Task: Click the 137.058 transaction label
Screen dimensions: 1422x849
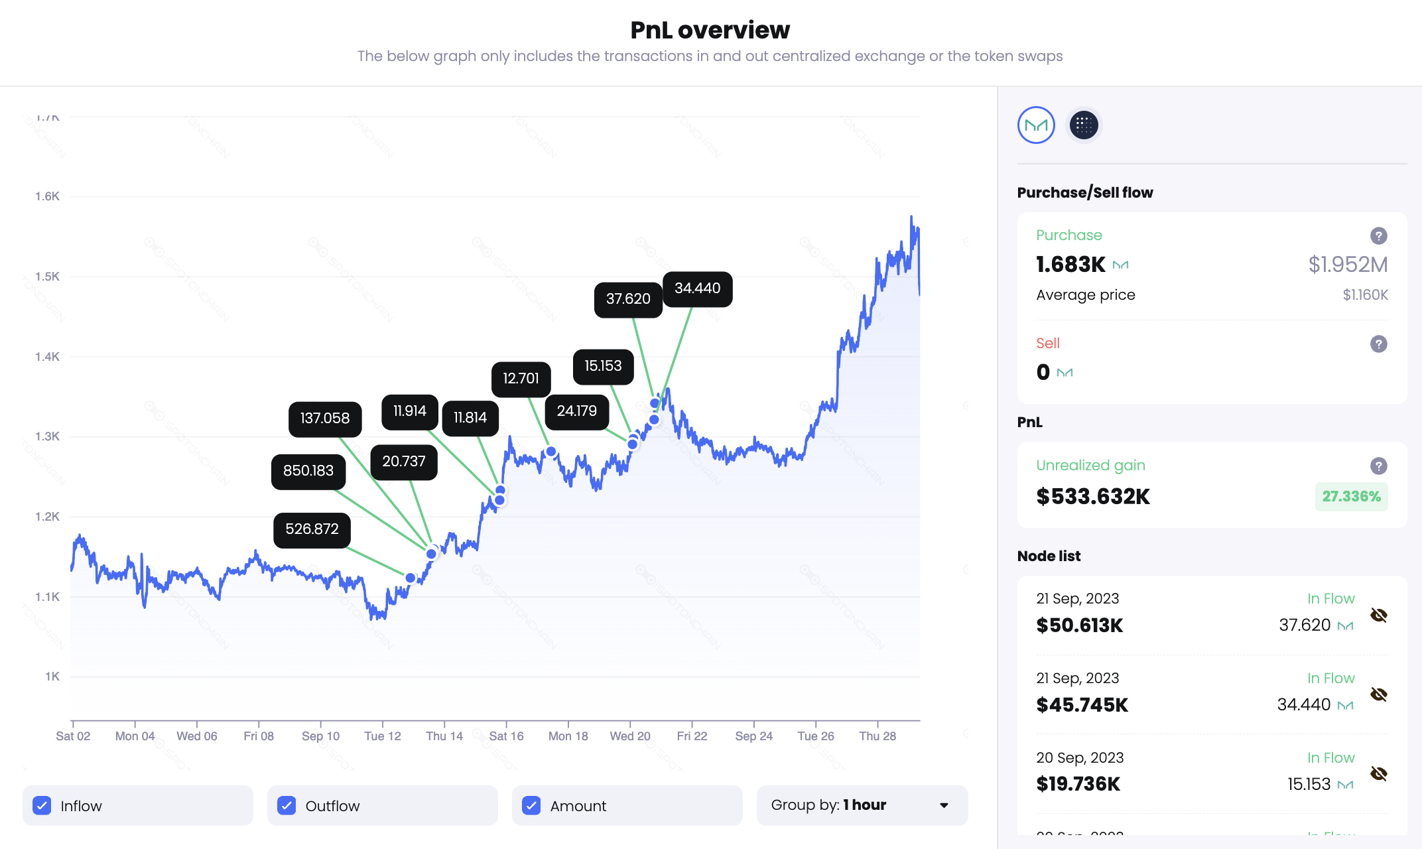Action: pyautogui.click(x=324, y=419)
